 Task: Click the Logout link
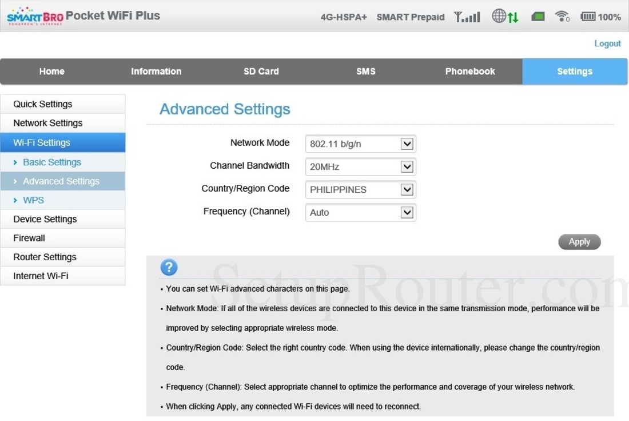coord(607,43)
